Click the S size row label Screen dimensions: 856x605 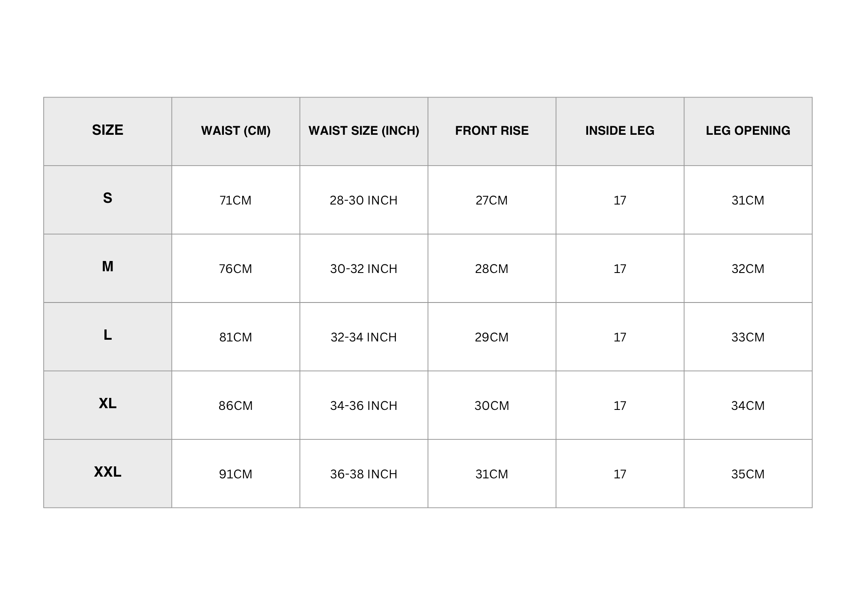coord(107,198)
